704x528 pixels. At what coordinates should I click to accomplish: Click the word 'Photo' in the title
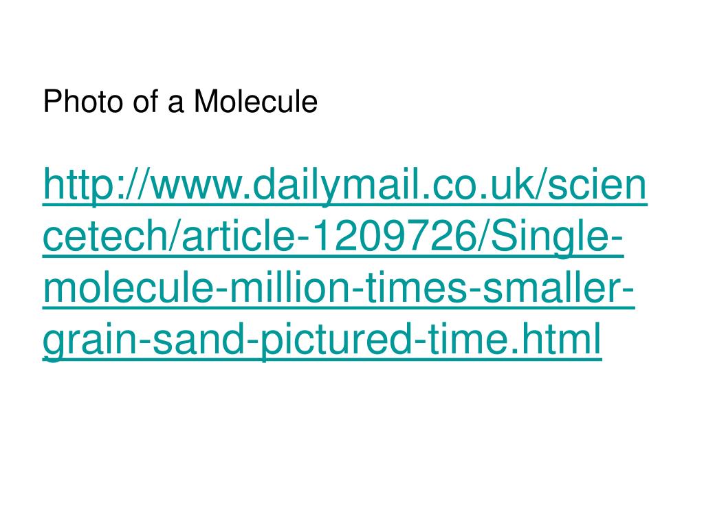83,101
